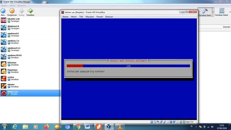Image resolution: width=231 pixels, height=130 pixels.
Task: Show hidden system tray icons arrow
Action: (196, 127)
